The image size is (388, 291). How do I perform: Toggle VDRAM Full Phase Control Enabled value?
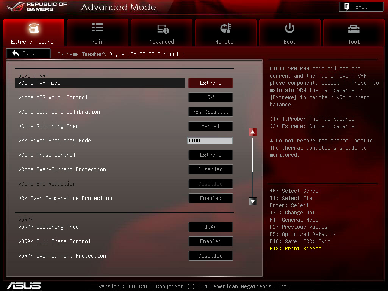click(211, 241)
